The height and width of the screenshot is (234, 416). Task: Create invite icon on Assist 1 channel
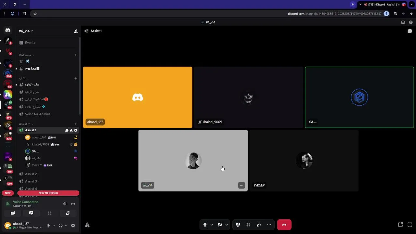(71, 130)
